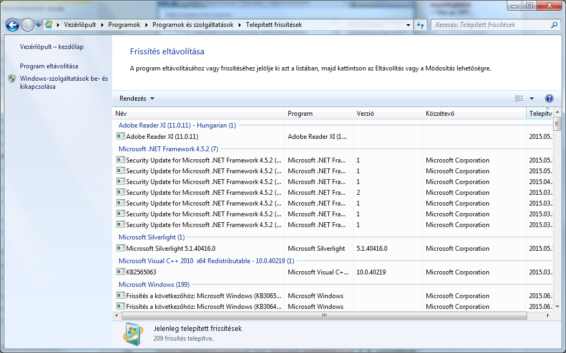
Task: Click the 5.1.40416.0 version cell
Action: (372, 249)
